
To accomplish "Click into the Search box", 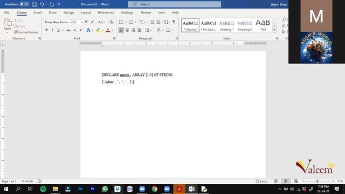I will tap(175, 4).
